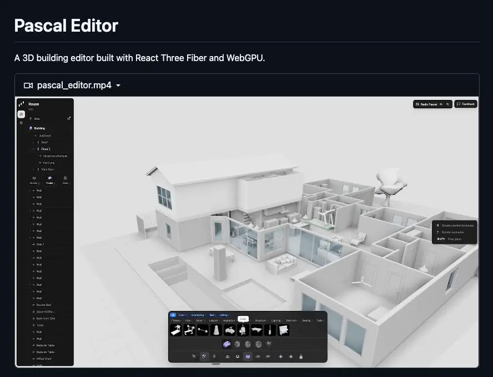
Task: Toggle playback on the Radio Pascal player
Action: click(x=417, y=104)
